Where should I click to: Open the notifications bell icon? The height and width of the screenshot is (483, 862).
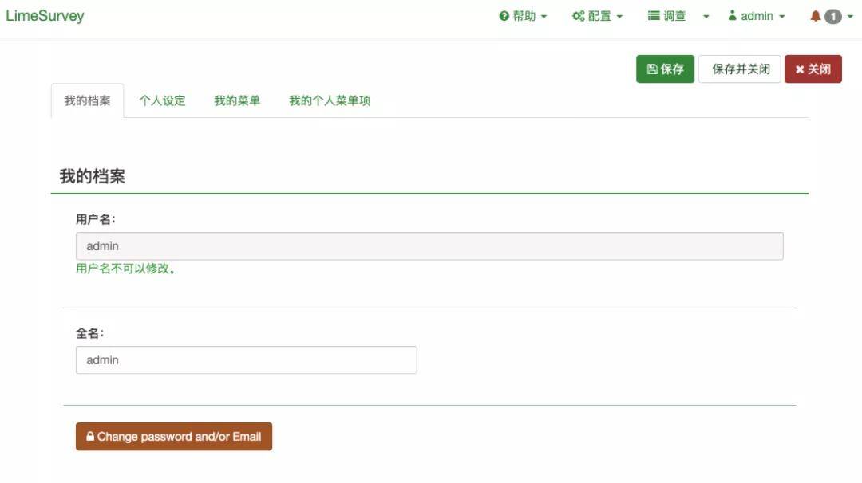(x=816, y=16)
